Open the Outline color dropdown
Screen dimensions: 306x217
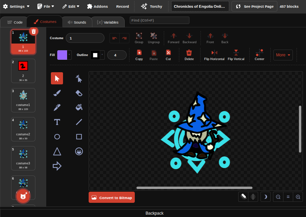102,55
